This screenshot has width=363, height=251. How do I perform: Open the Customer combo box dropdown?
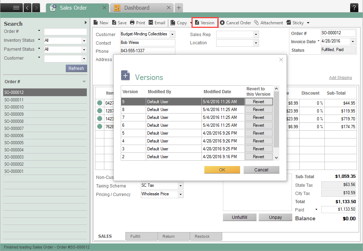[172, 35]
